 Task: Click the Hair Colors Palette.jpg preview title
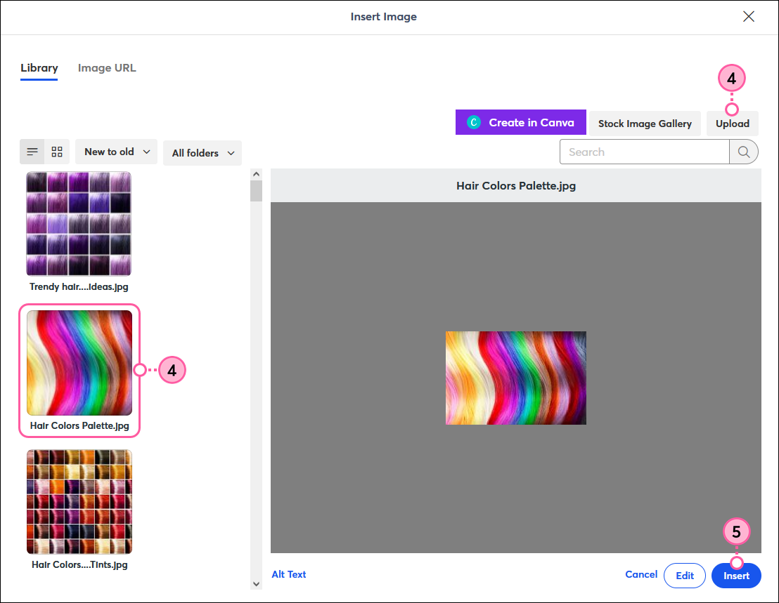pyautogui.click(x=515, y=186)
